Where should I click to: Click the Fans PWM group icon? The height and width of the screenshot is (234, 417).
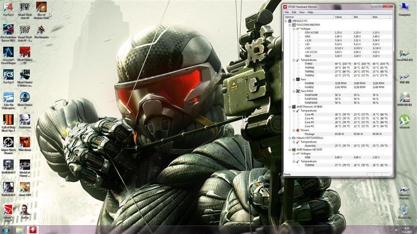(298, 91)
